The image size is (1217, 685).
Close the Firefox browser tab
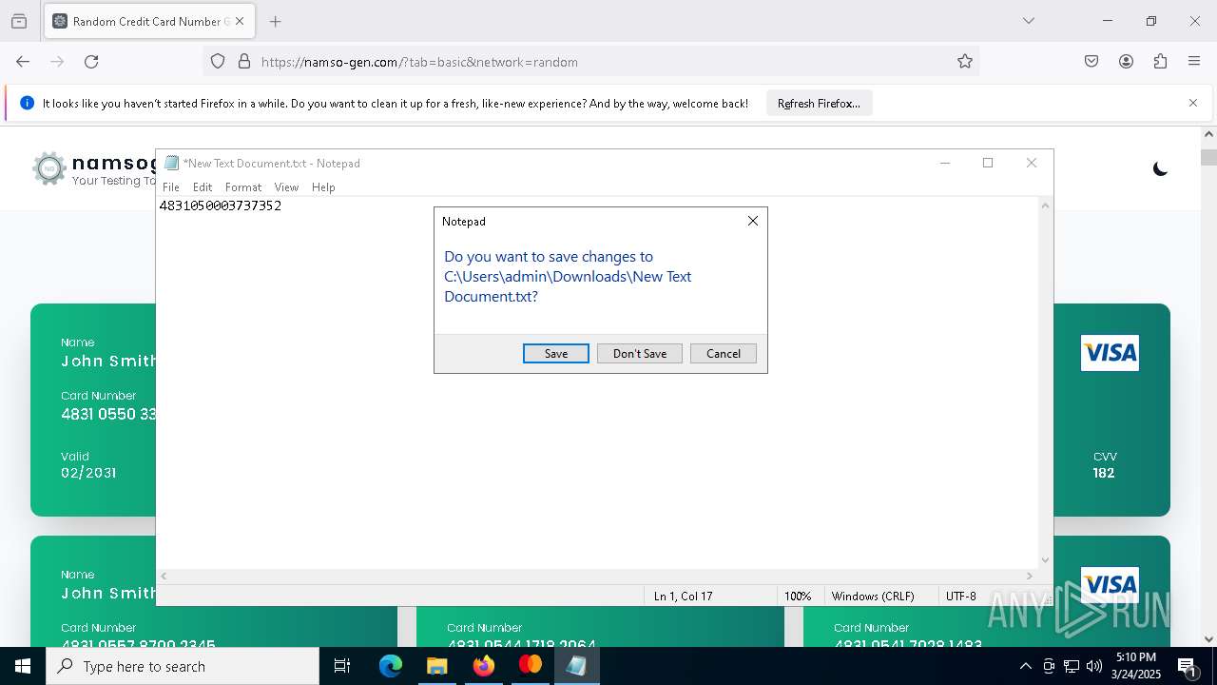240,21
